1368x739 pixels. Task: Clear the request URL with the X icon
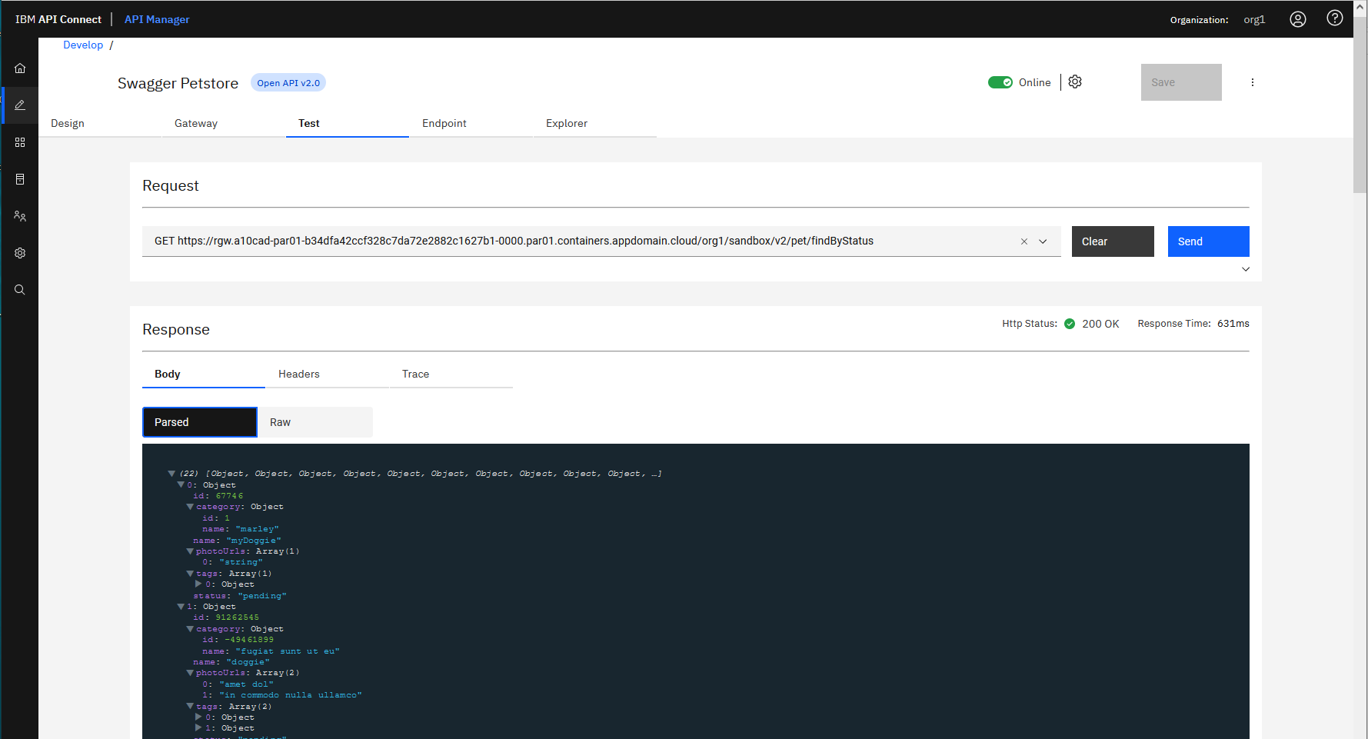click(1024, 241)
